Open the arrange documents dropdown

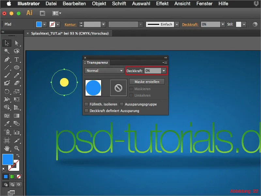pyautogui.click(x=57, y=13)
